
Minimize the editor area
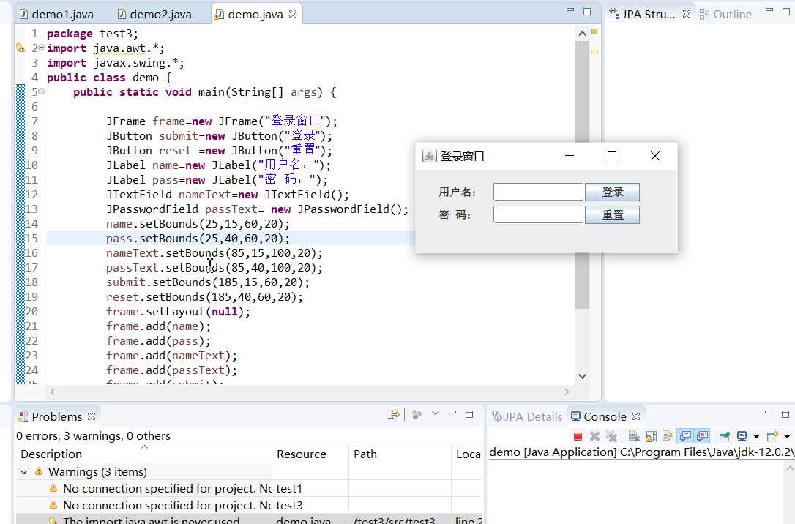(x=570, y=10)
